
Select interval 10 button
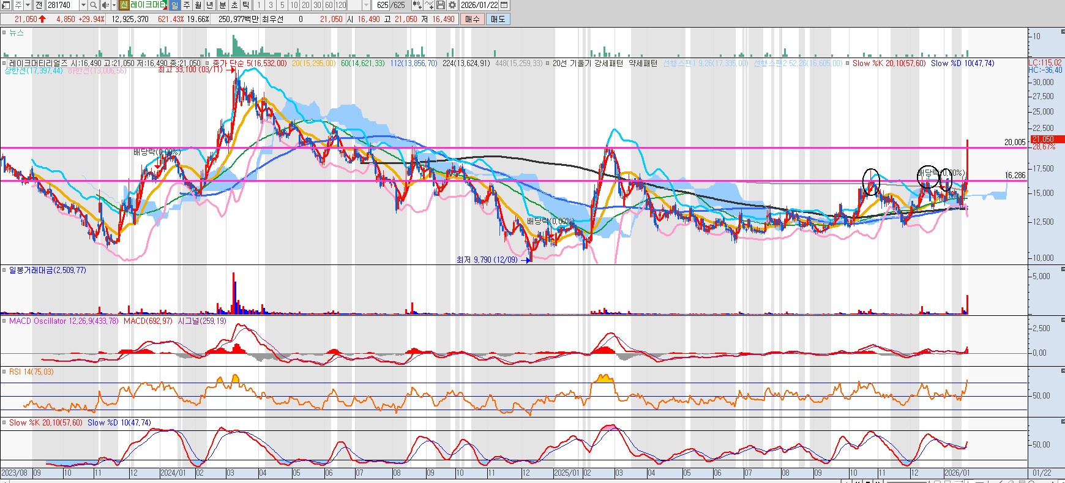294,5
